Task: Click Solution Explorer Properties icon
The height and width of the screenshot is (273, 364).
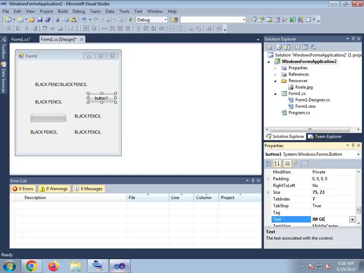Action: pos(269,47)
